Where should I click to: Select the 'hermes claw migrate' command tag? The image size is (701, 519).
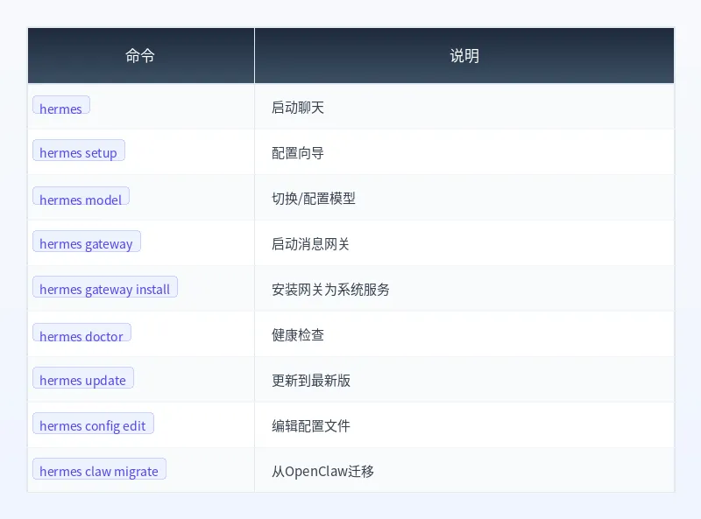pos(99,470)
